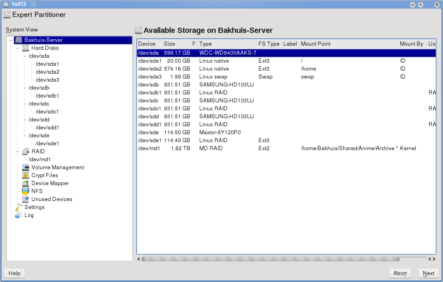Select the /dev/sdd SAMSUNG-HD103UJ row
This screenshot has height=282, width=443.
[x=286, y=117]
